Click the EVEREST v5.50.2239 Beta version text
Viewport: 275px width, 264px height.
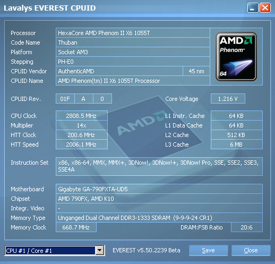[x=147, y=250]
